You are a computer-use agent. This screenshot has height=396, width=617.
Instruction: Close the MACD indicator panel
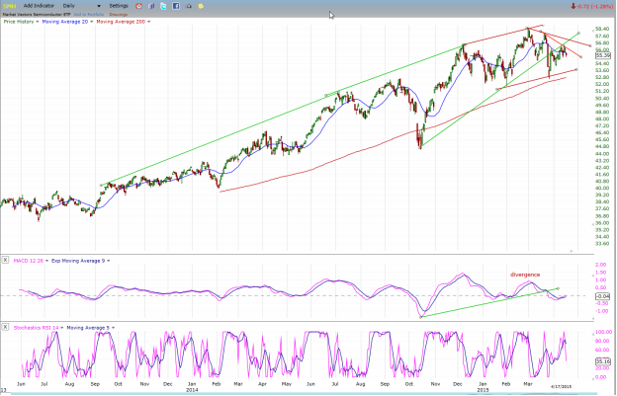[x=5, y=260]
